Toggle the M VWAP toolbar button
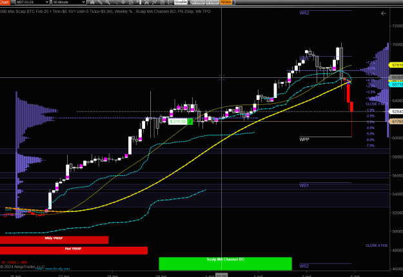The height and width of the screenshot is (277, 403). [x=198, y=3]
